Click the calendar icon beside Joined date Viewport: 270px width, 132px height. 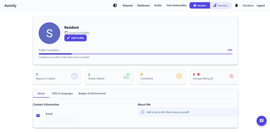click(x=66, y=33)
